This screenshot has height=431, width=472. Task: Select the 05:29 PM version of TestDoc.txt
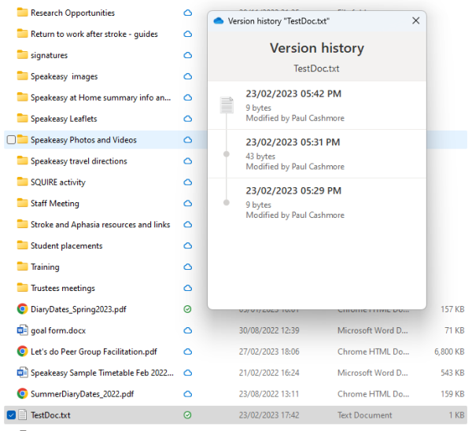[x=317, y=203]
